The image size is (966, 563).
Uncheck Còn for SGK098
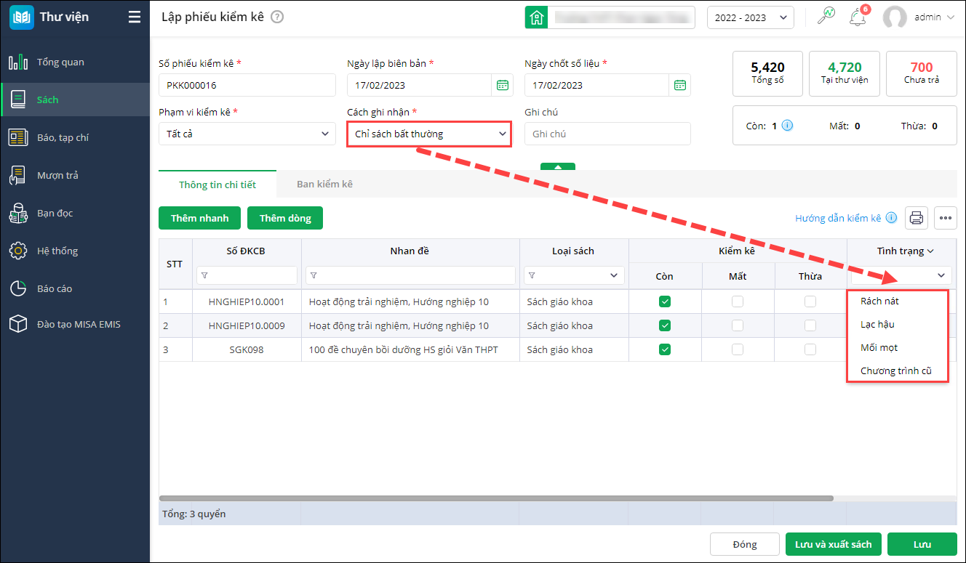point(665,349)
